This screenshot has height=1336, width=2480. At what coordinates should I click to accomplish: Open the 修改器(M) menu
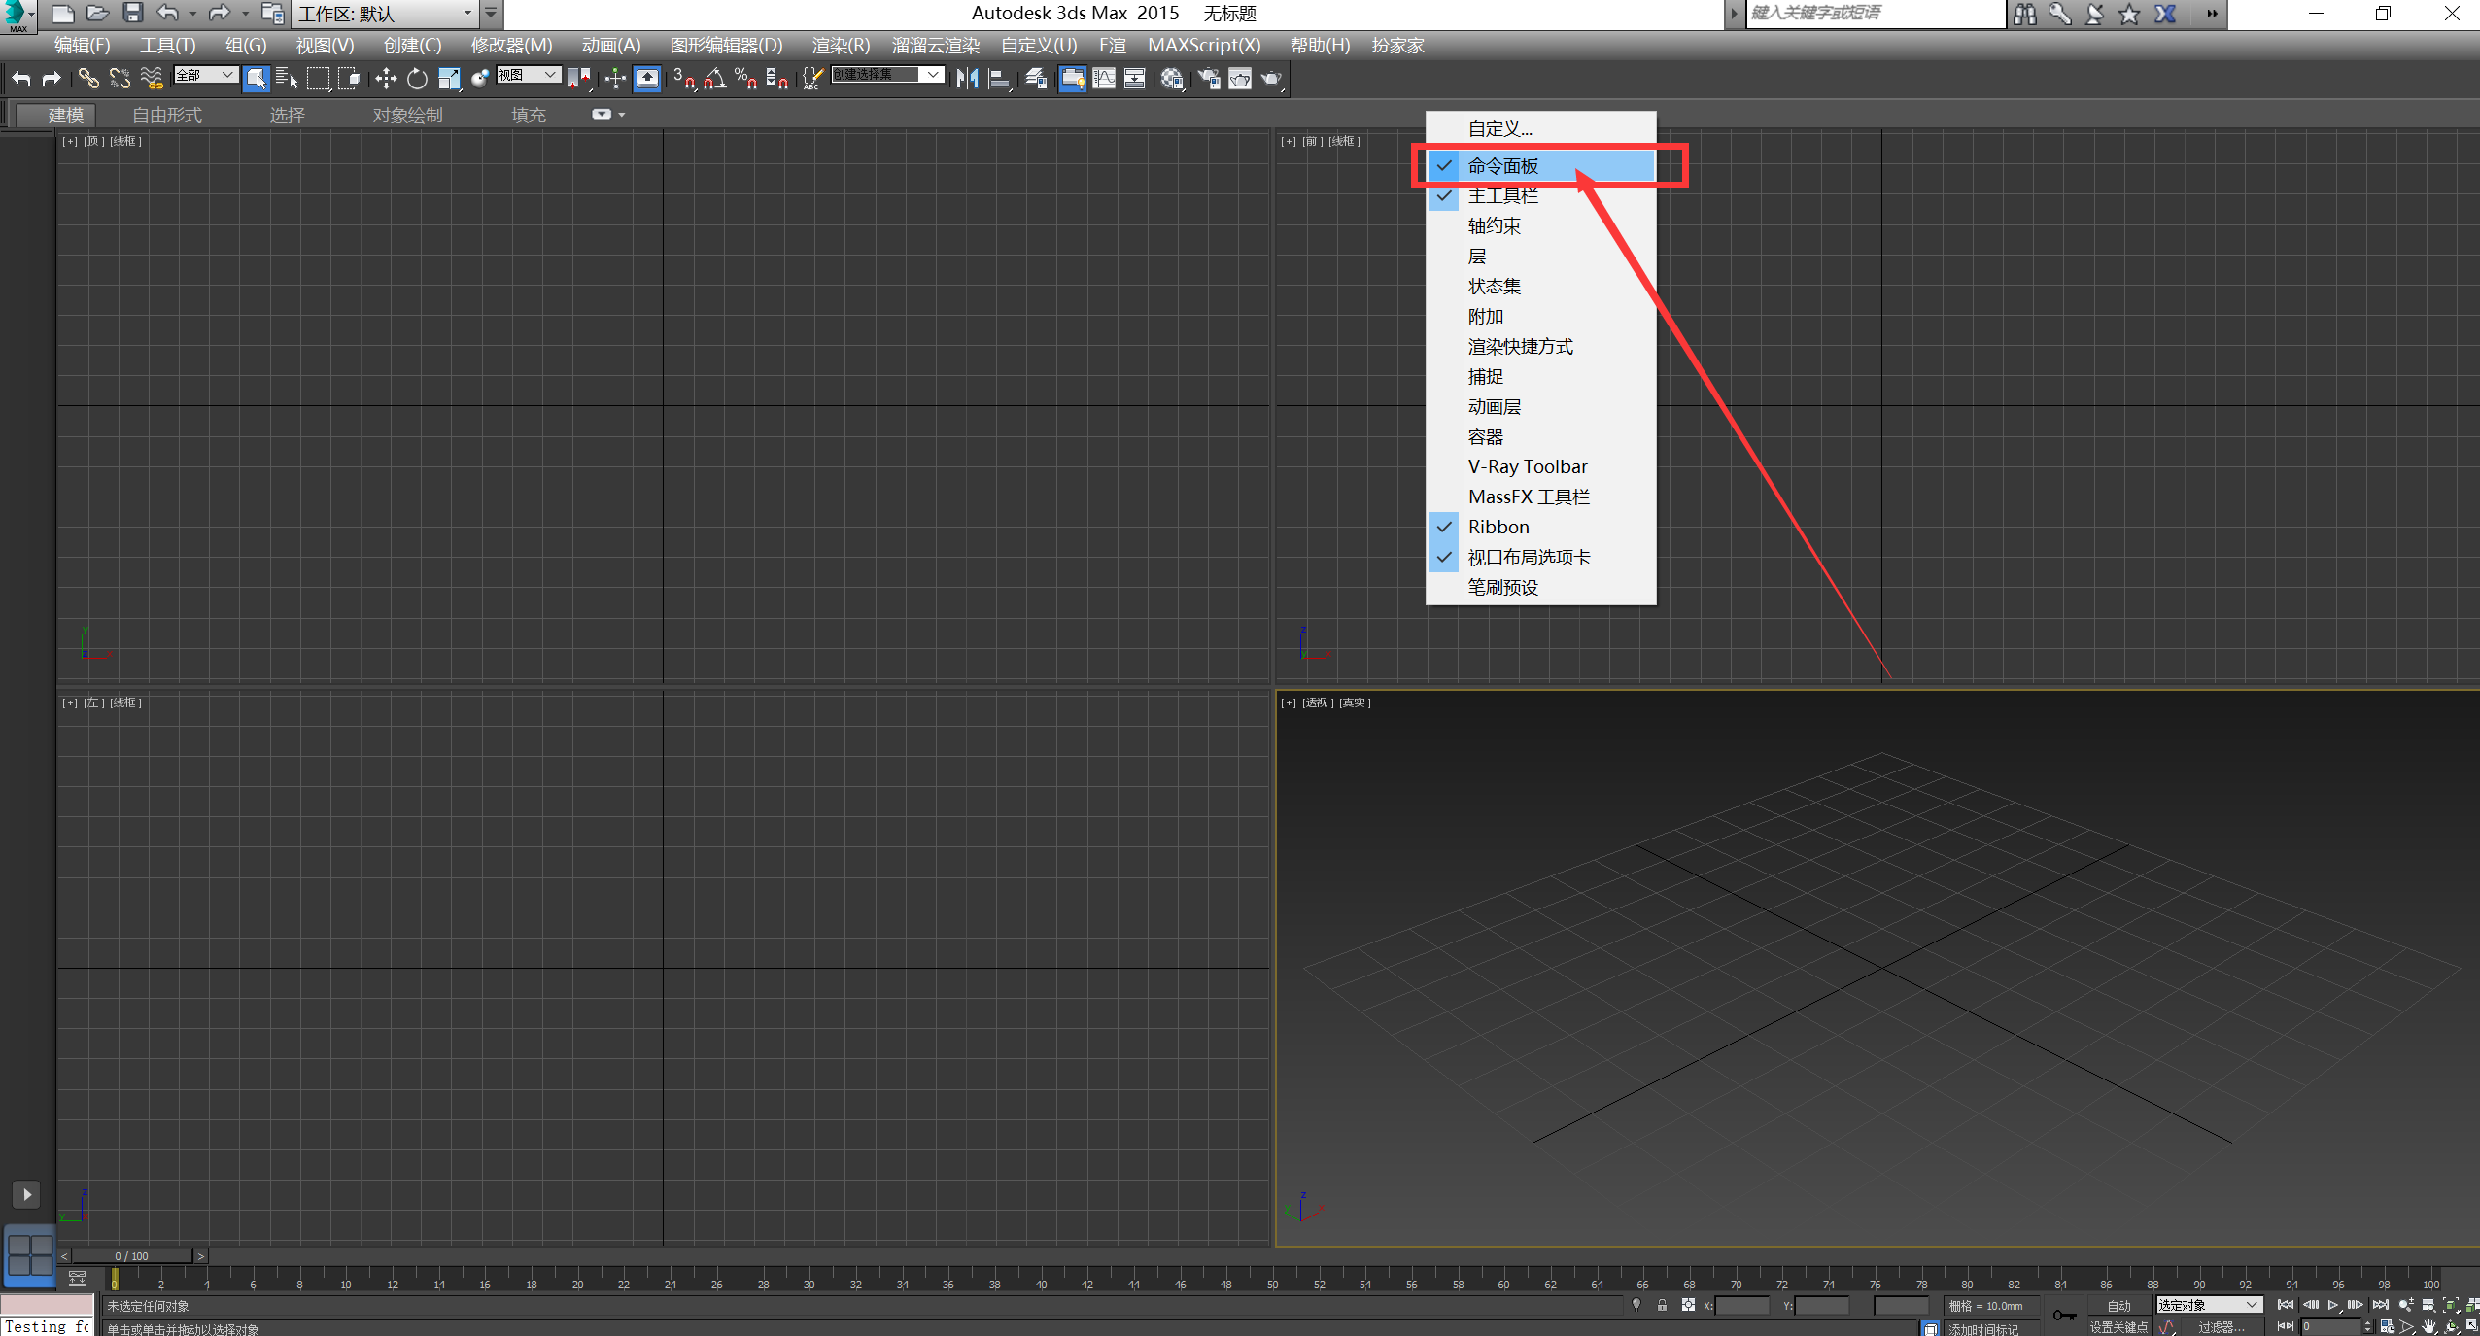[x=511, y=46]
